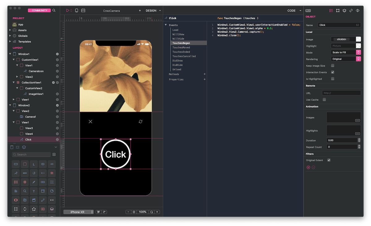The image size is (371, 226).
Task: Check the Is Highlighted checkbox
Action: (333, 79)
